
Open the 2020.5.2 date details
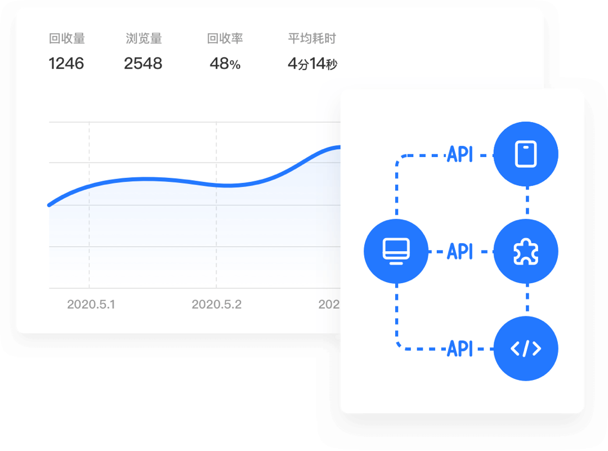[x=217, y=305]
